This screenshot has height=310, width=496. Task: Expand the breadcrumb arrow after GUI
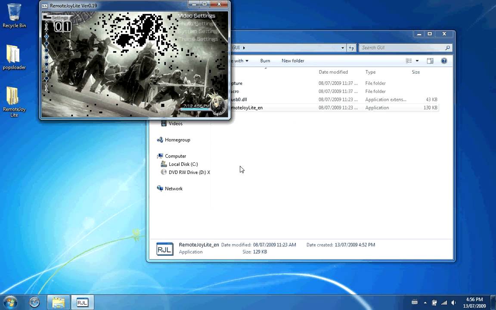[244, 48]
